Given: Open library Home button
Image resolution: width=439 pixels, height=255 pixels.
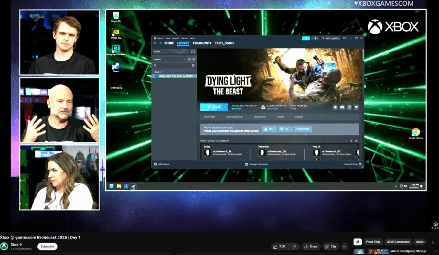Looking at the screenshot, I should [x=171, y=51].
